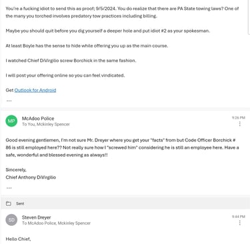Image resolution: width=250 pixels, height=244 pixels.
Task: Click recipients To McAdoo Police, Mckinley Spencer
Action: coord(56,223)
